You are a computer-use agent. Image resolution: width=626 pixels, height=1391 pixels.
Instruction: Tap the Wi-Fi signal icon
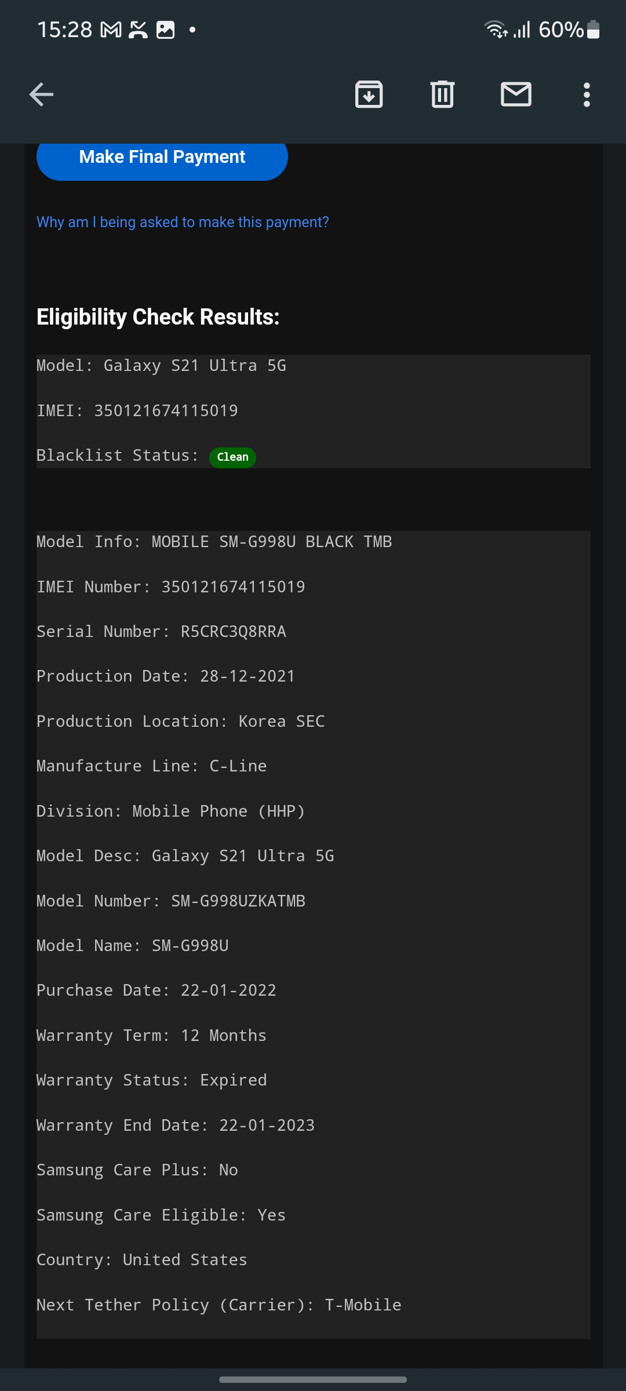(496, 29)
